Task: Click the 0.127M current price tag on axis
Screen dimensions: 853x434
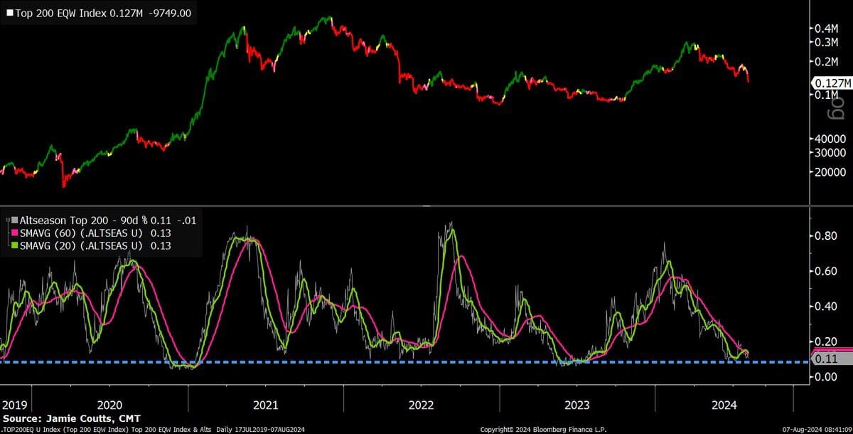Action: (832, 83)
